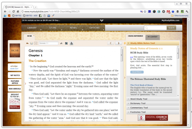
Task: Select the HCSB translation tab
Action: click(x=29, y=36)
